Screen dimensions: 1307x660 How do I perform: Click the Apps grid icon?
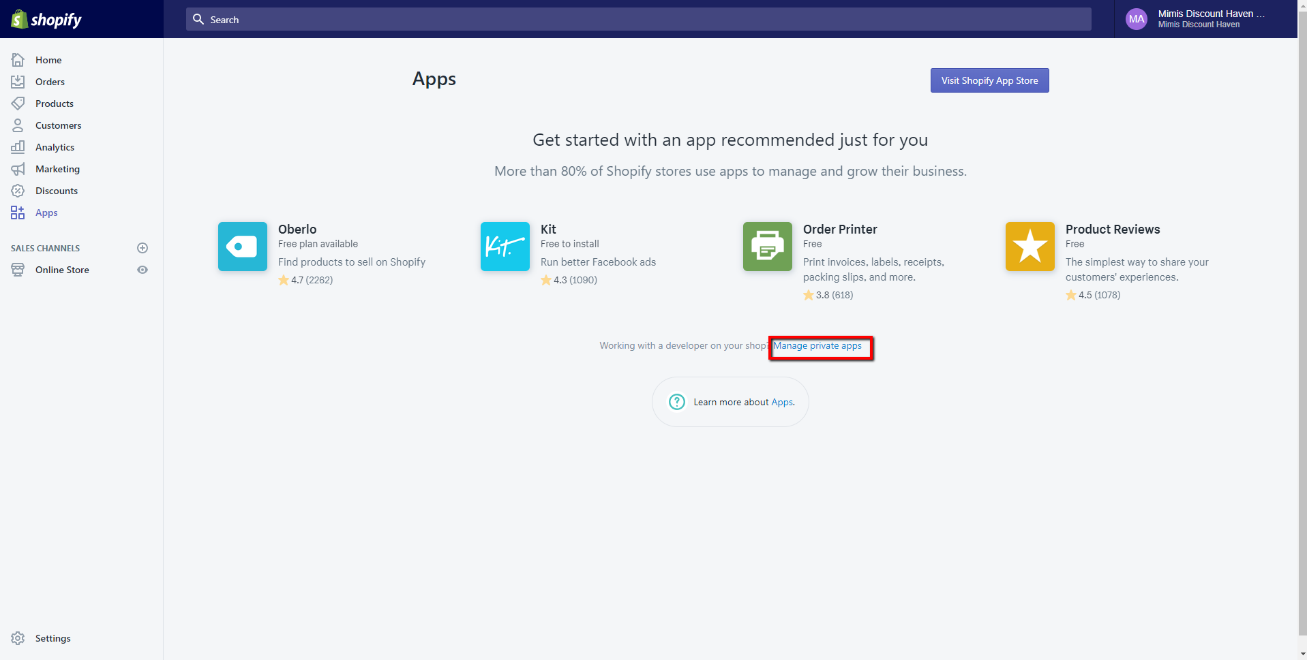[18, 213]
